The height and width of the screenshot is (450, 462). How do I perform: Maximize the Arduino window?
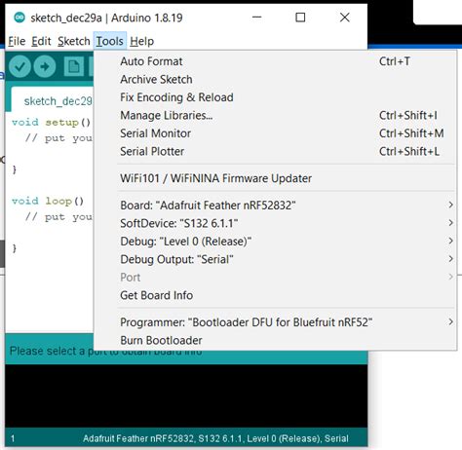300,18
